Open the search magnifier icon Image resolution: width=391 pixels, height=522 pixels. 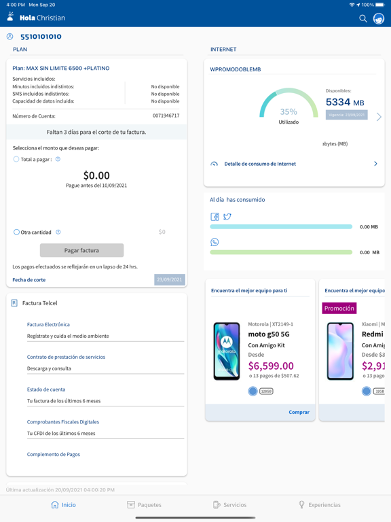(x=363, y=18)
